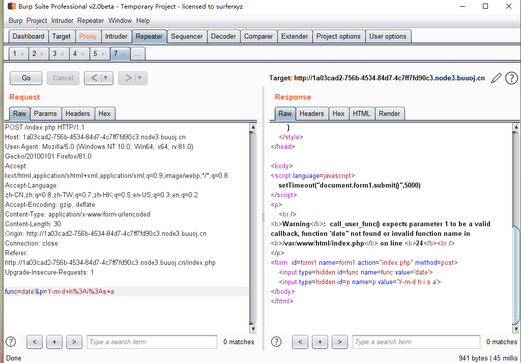The height and width of the screenshot is (363, 521).
Task: Expand the back history dropdown arrow
Action: [x=106, y=78]
